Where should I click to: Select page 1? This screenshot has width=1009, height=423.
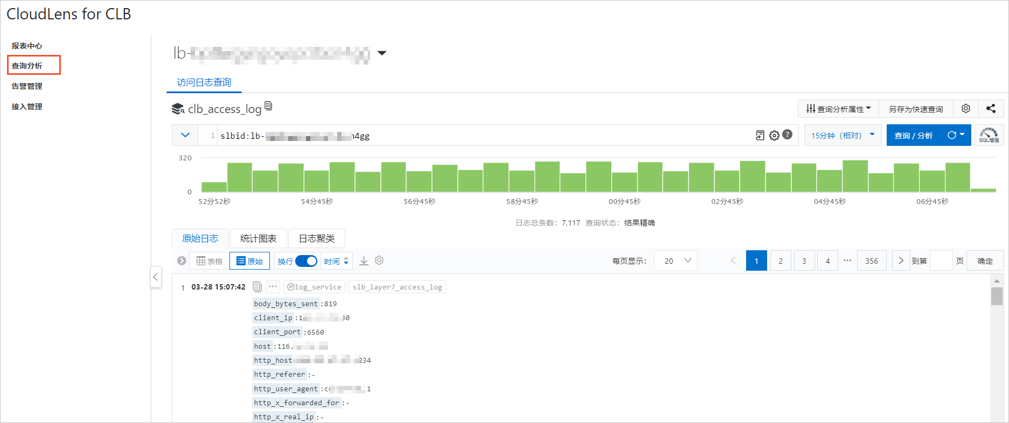click(756, 260)
